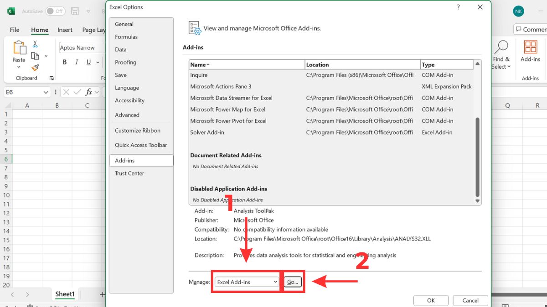Viewport: 547px width, 307px height.
Task: Click the NK account avatar
Action: click(518, 11)
